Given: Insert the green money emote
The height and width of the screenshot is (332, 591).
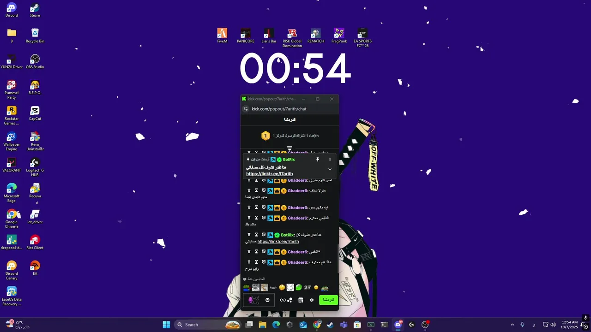Looking at the screenshot, I should [x=299, y=288].
